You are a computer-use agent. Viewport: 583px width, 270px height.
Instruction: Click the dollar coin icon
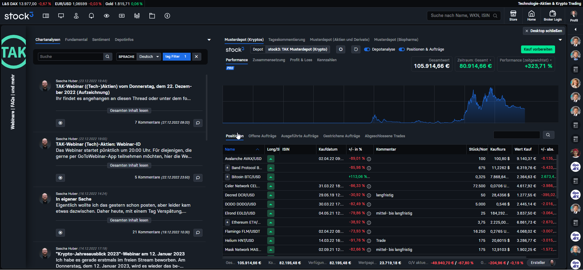pyautogui.click(x=167, y=16)
